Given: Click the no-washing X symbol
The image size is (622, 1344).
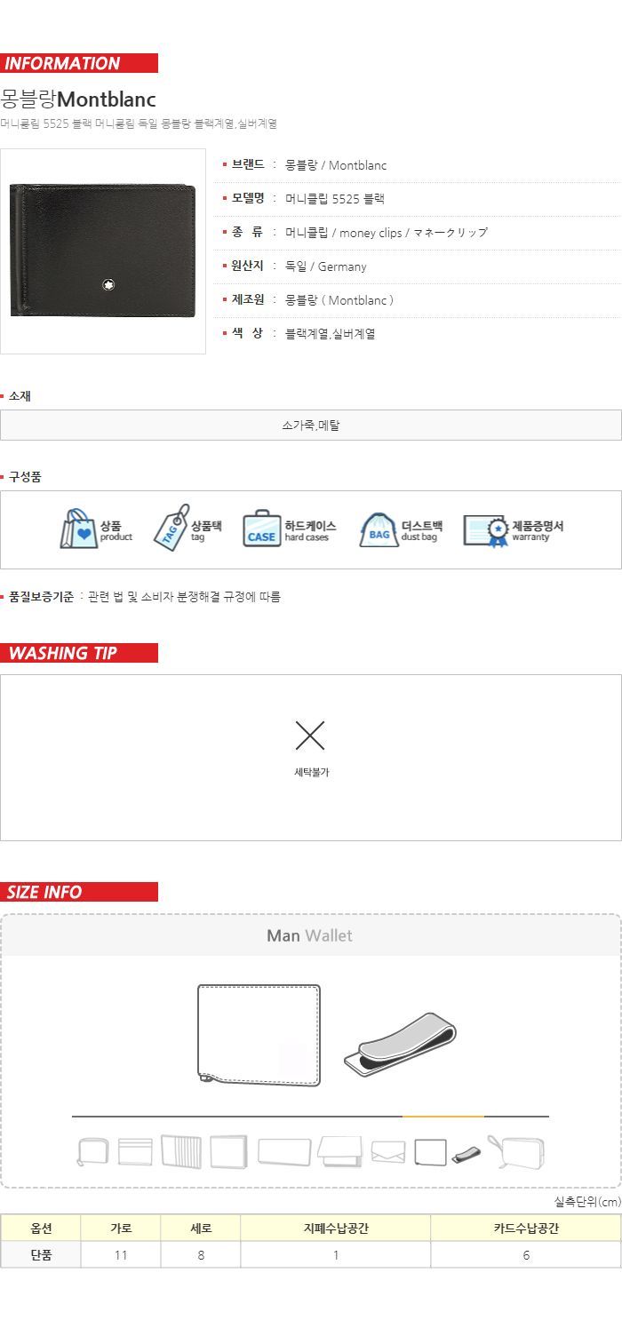Looking at the screenshot, I should click(310, 735).
